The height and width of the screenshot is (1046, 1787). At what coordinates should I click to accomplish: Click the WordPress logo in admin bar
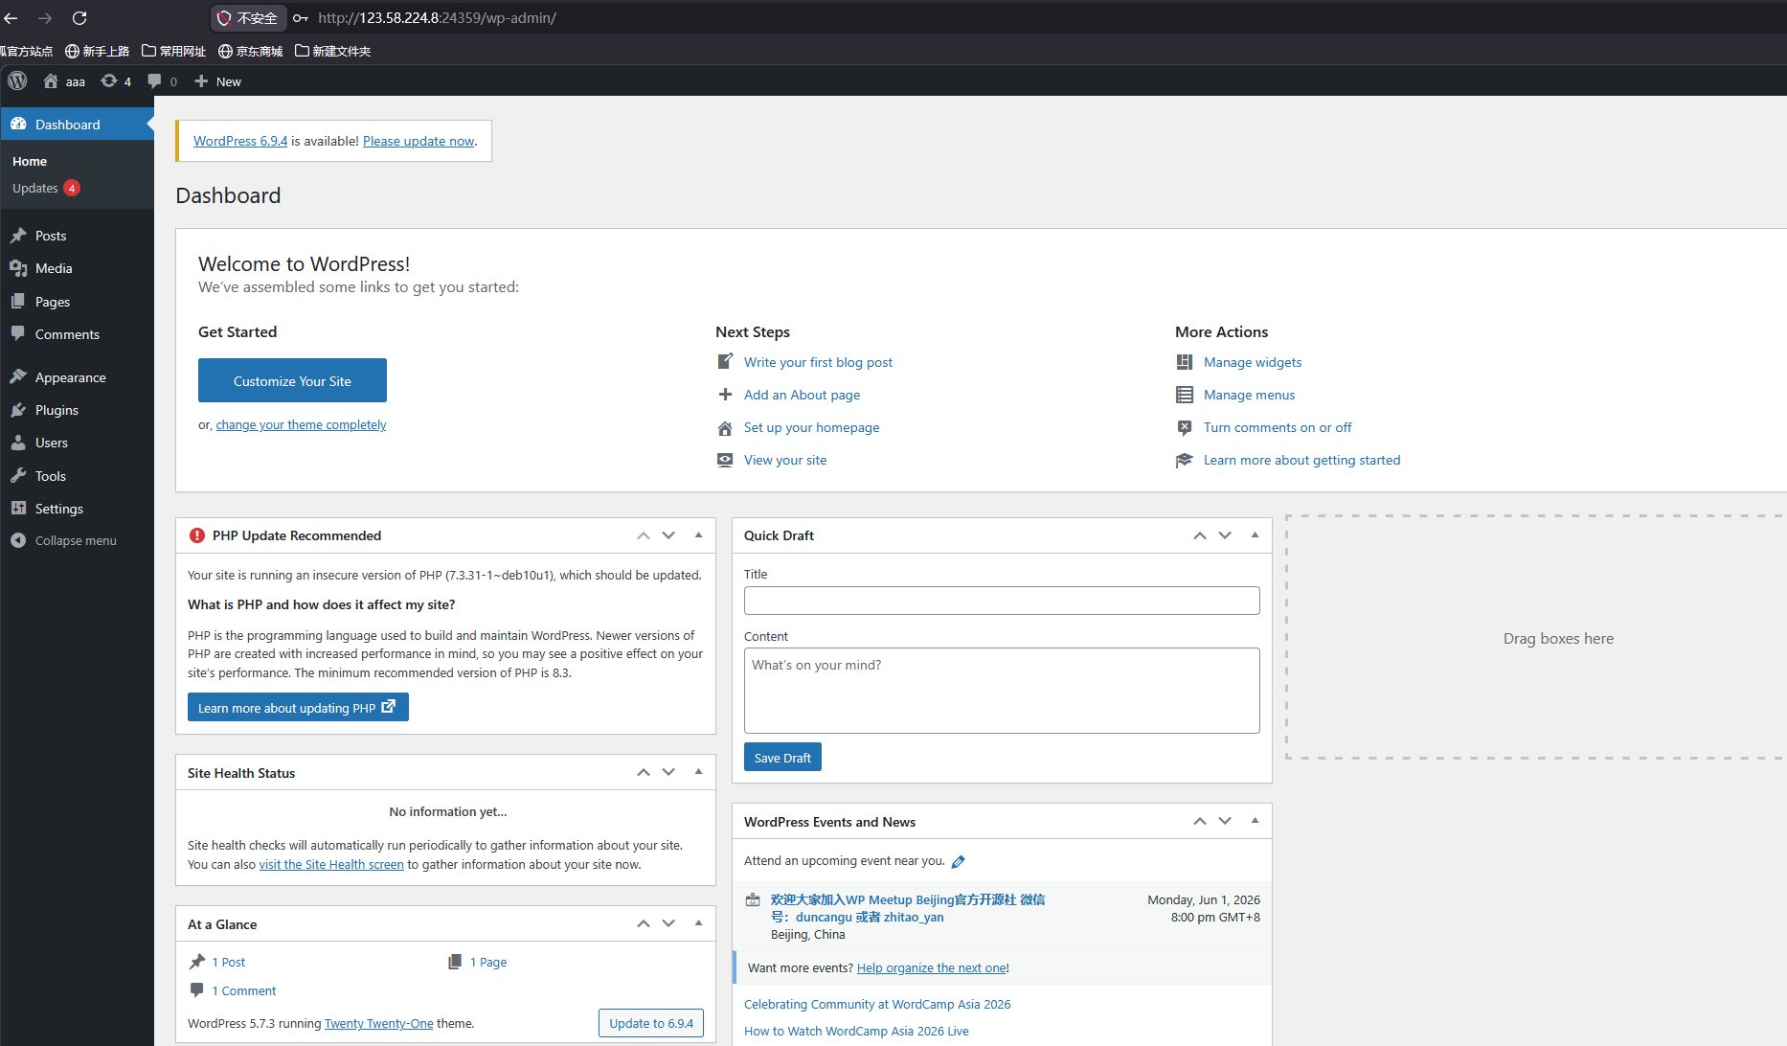(x=17, y=81)
